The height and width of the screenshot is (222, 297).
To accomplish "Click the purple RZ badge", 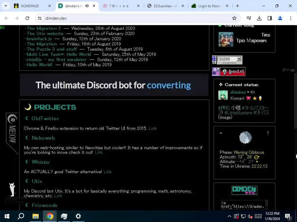I will 216,72.
